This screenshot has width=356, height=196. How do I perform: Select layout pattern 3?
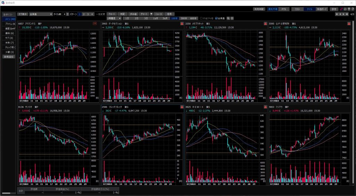pyautogui.click(x=88, y=14)
